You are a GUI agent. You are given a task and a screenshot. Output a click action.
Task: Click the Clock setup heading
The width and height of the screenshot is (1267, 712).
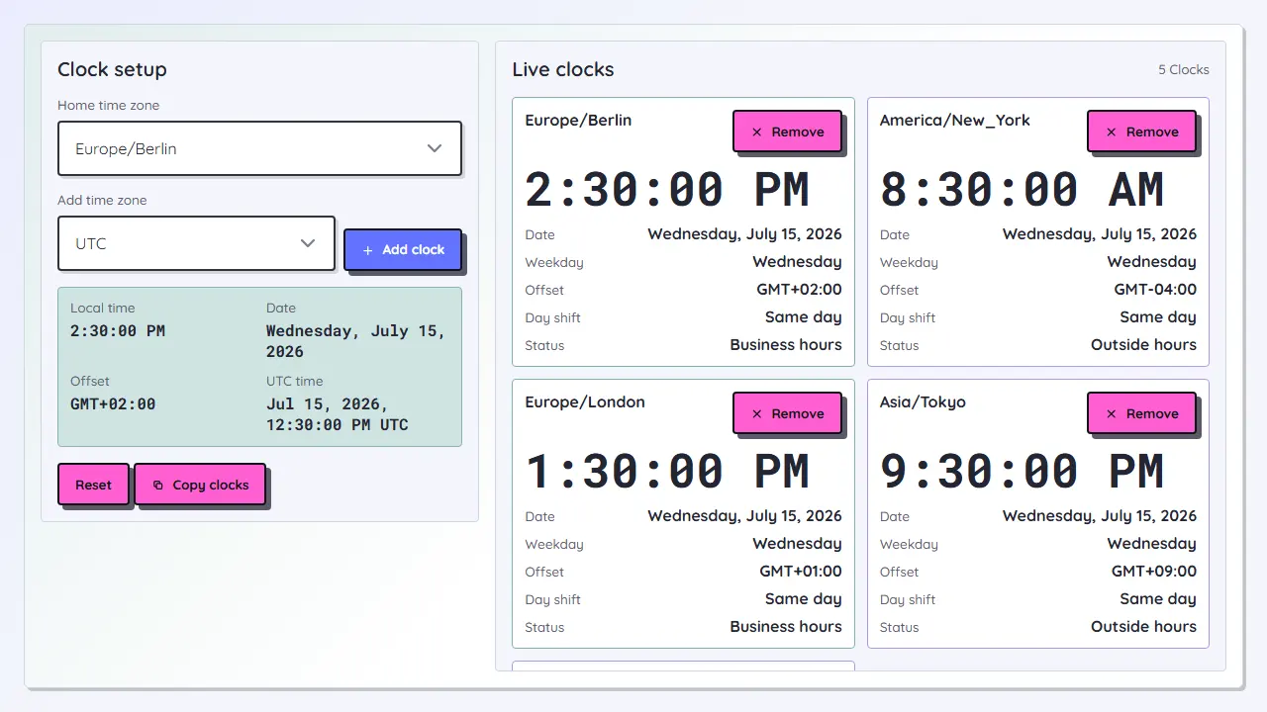point(112,69)
